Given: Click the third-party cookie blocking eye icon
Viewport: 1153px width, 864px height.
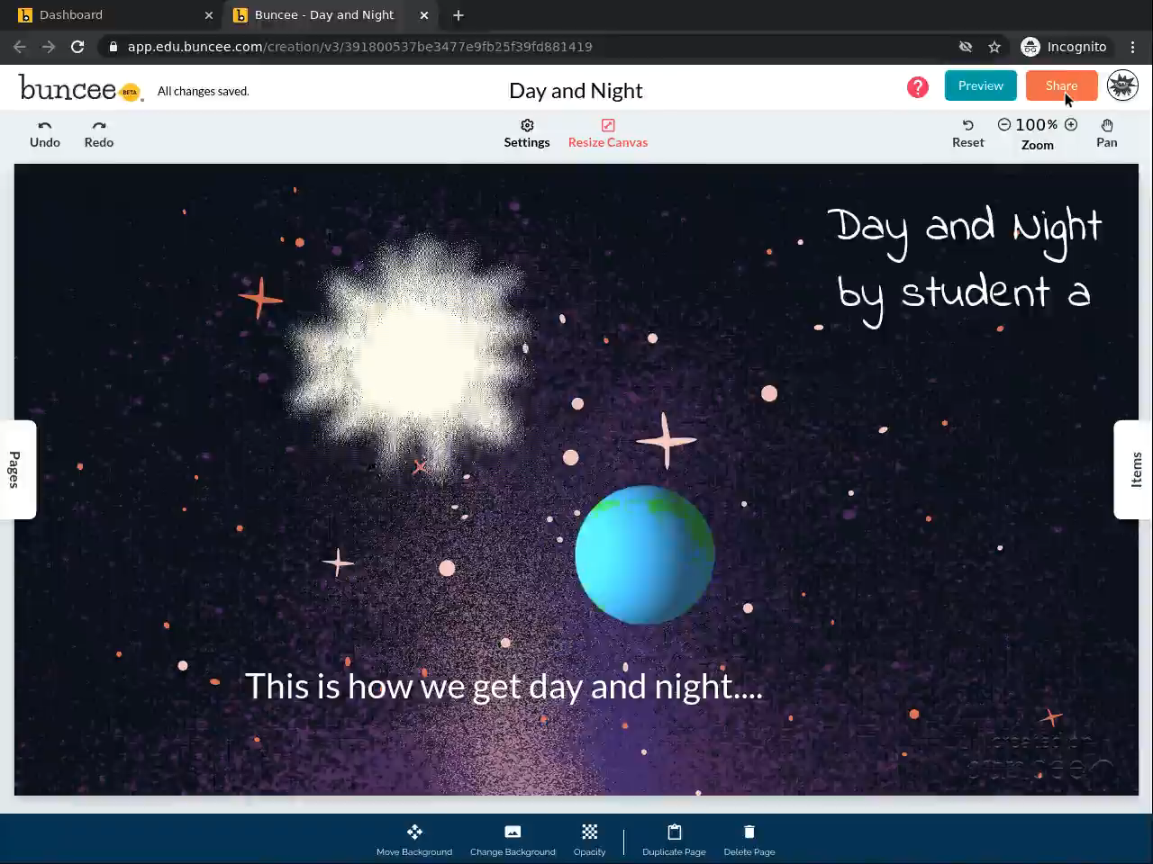Looking at the screenshot, I should (x=966, y=47).
